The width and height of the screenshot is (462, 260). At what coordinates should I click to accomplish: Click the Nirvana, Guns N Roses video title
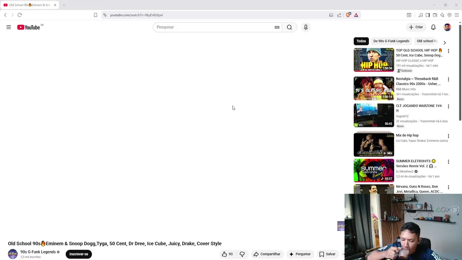tap(419, 189)
